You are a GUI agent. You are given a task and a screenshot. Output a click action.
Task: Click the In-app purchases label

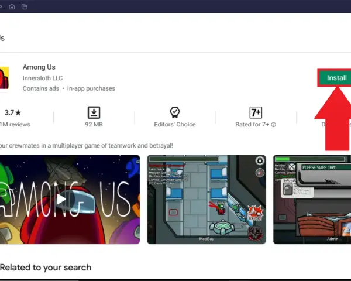pos(91,88)
